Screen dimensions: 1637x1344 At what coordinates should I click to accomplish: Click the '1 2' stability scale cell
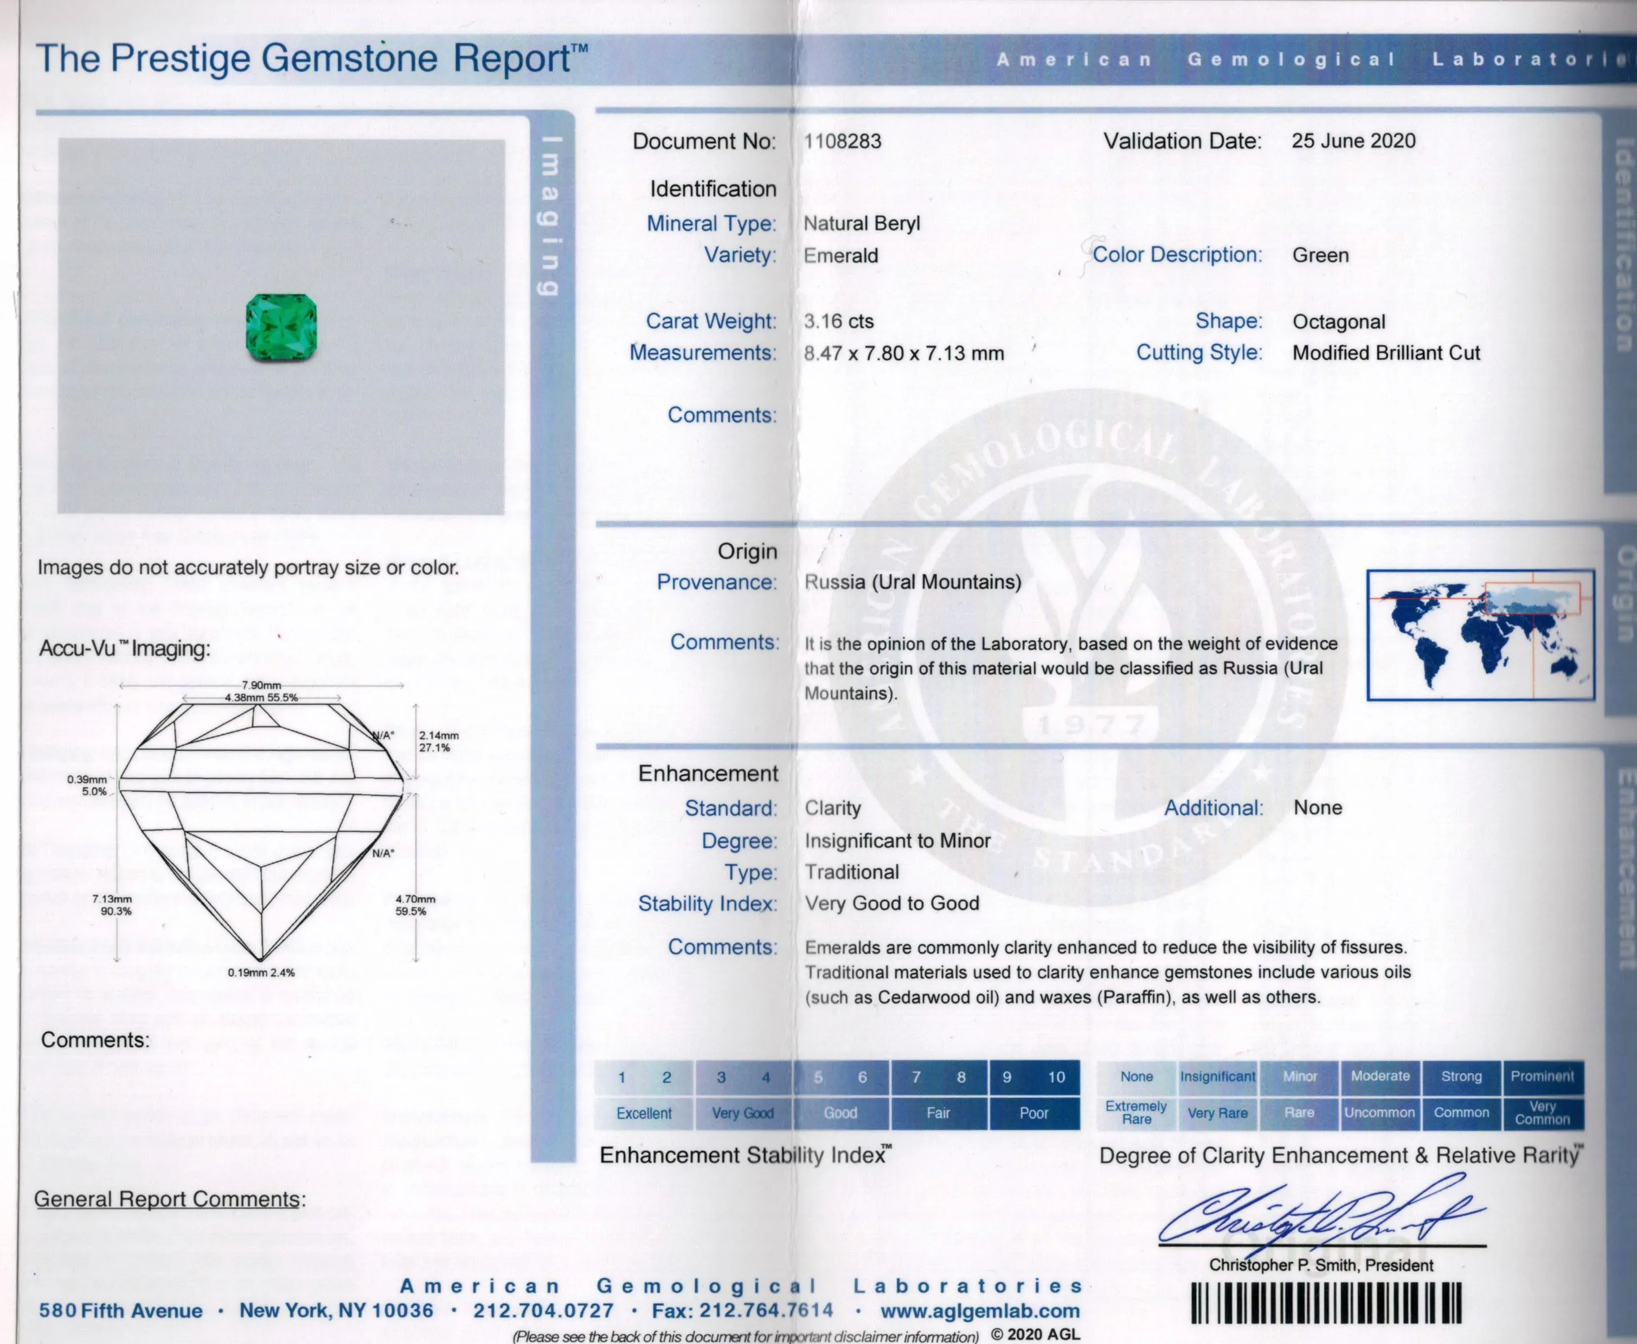644,1078
